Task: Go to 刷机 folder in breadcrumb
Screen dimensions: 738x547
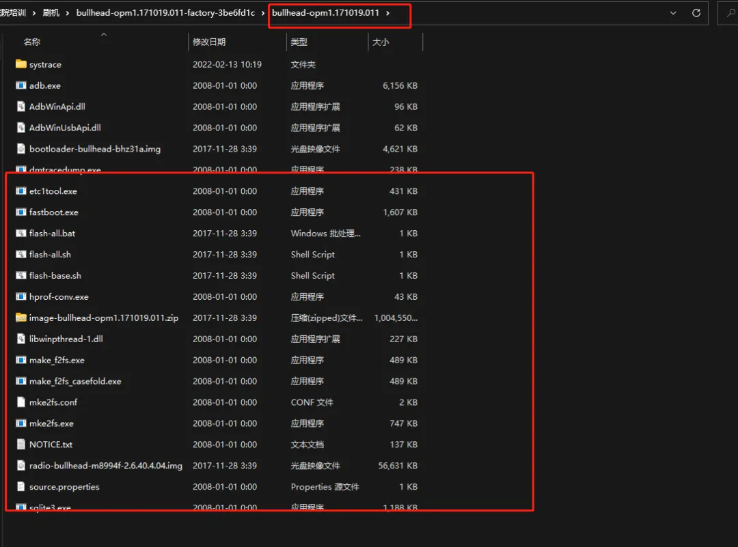Action: click(51, 13)
